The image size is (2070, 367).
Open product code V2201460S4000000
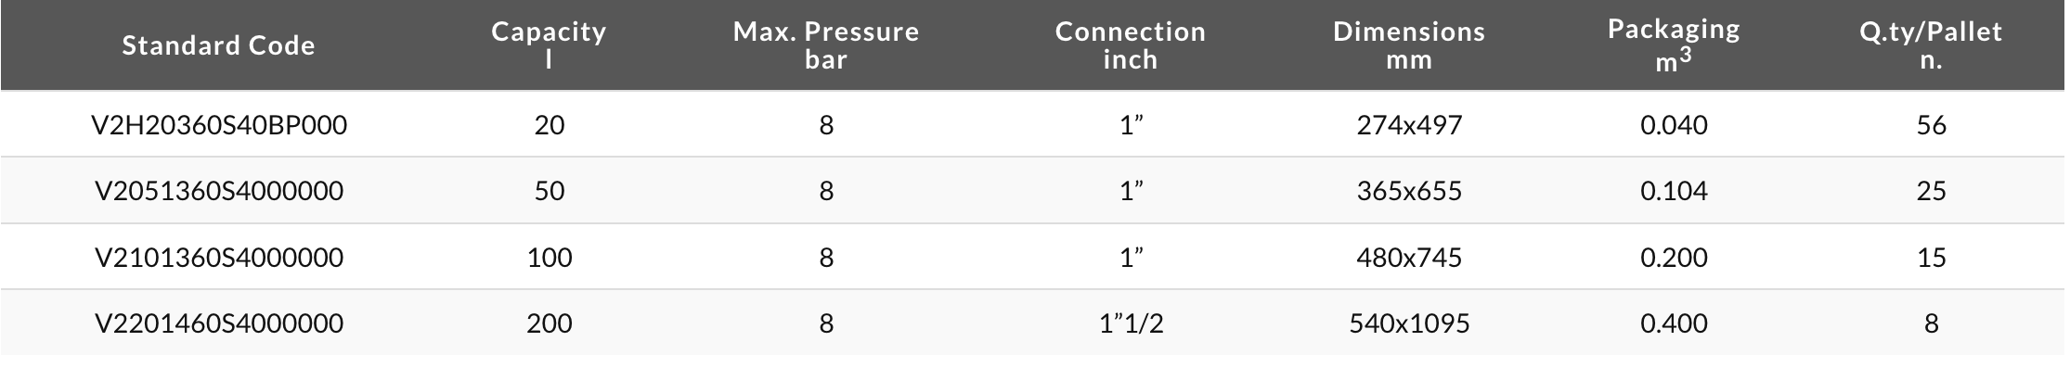pyautogui.click(x=219, y=323)
